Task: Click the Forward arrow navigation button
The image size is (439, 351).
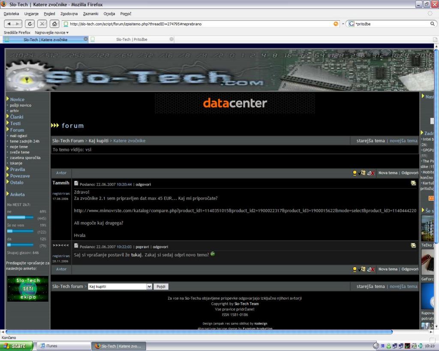Action: (x=18, y=24)
